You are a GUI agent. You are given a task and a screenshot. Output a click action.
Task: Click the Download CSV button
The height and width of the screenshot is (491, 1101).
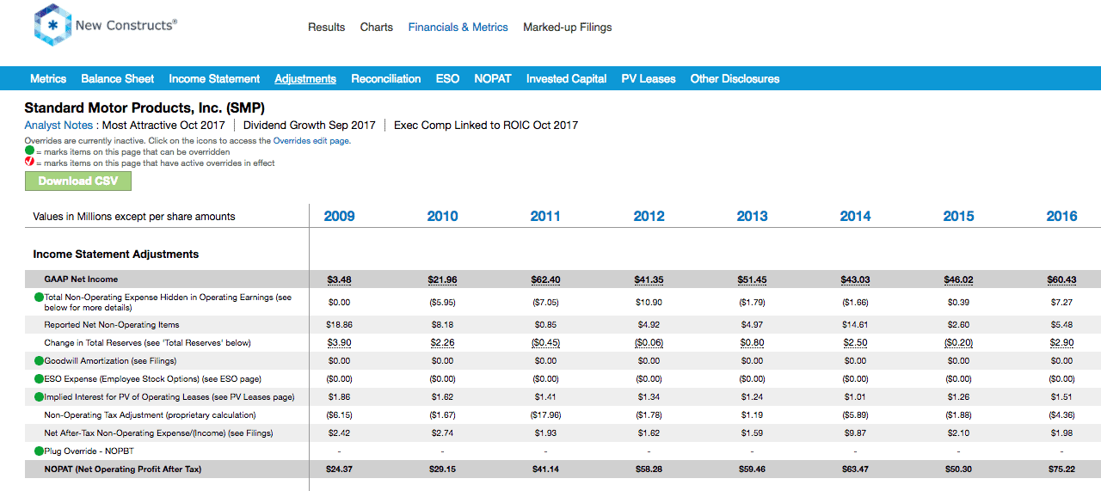coord(78,181)
